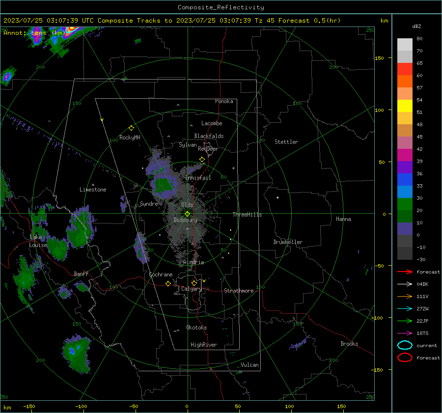Click the Composite_Reflectivity title

[x=221, y=7]
